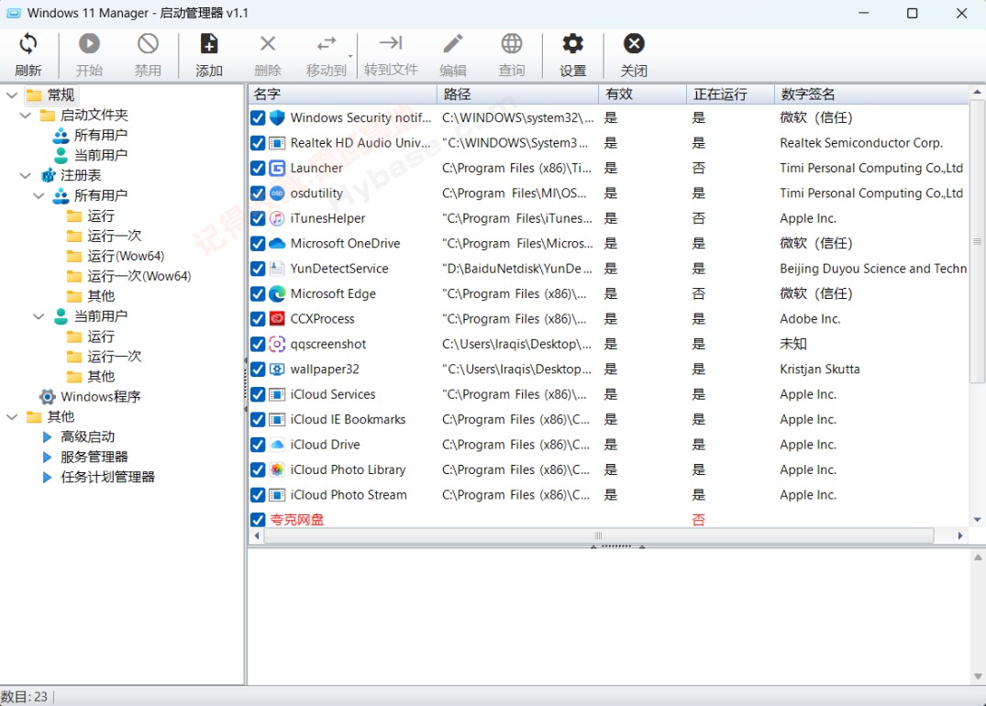Image resolution: width=986 pixels, height=706 pixels.
Task: Select the iTunesHelper music icon
Action: (x=277, y=218)
